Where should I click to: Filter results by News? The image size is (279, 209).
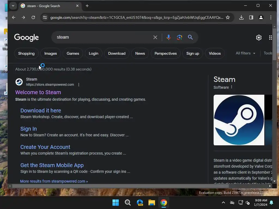point(140,54)
